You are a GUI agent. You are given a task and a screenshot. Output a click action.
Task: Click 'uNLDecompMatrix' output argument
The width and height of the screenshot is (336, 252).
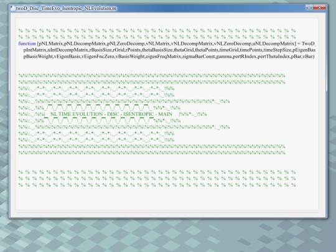[x=274, y=44]
